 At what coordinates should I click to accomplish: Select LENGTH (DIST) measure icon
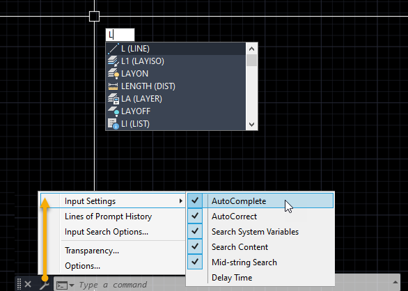113,86
